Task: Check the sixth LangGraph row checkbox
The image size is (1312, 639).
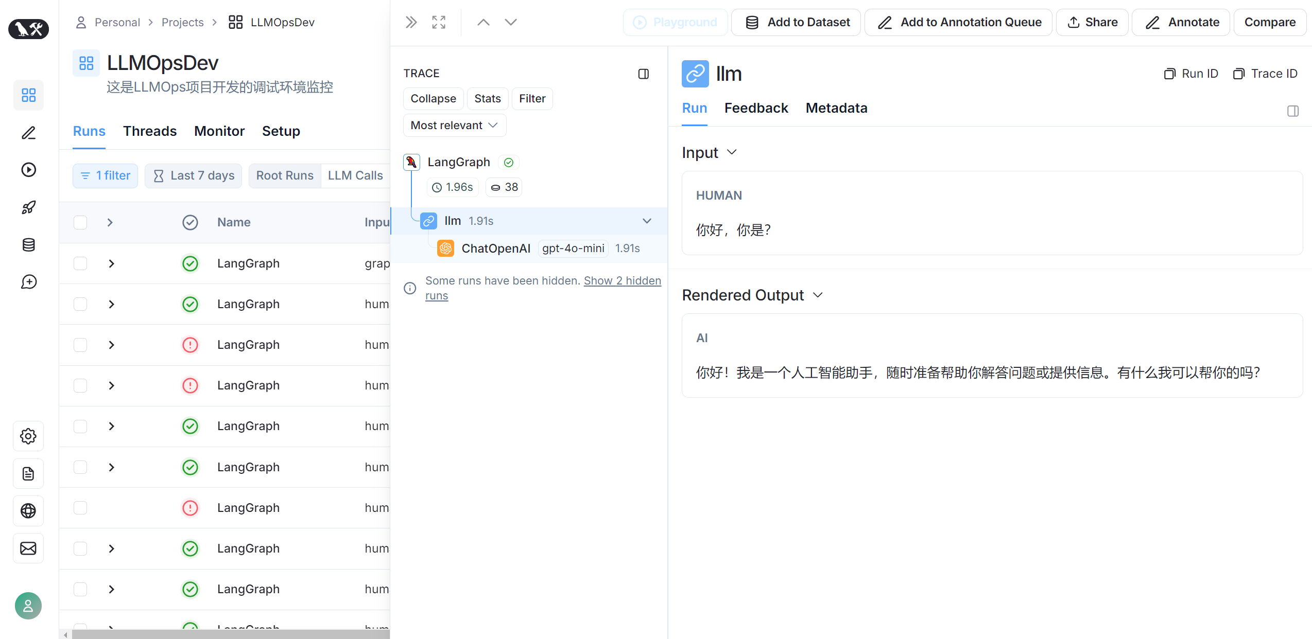Action: (x=80, y=467)
